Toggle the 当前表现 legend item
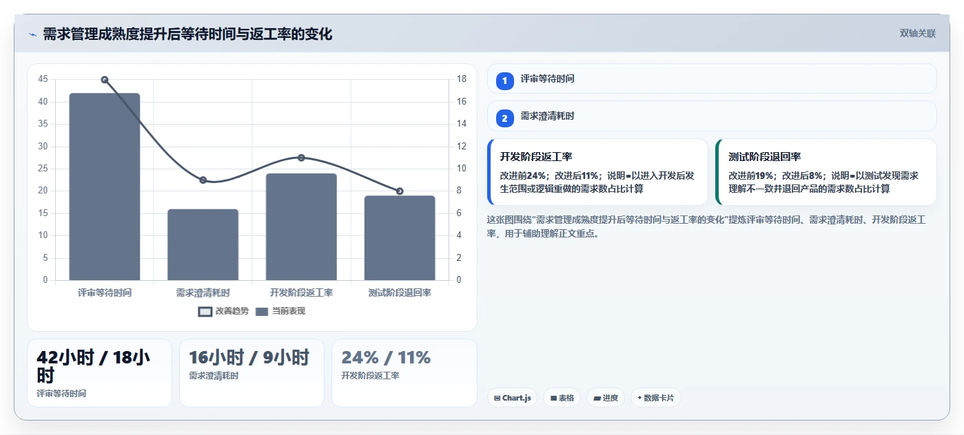 click(280, 311)
